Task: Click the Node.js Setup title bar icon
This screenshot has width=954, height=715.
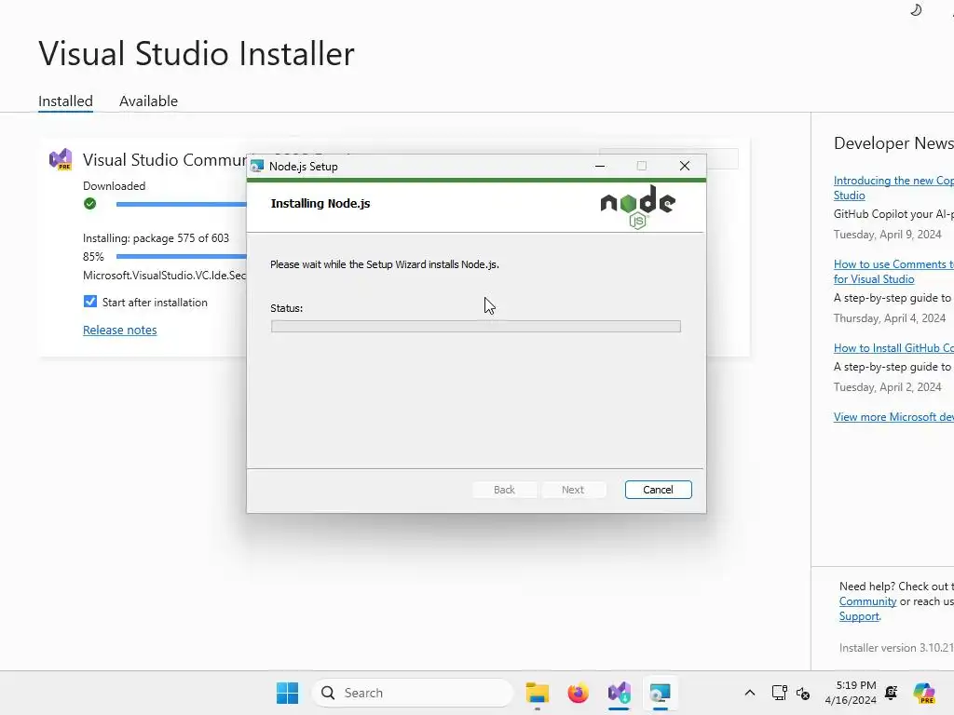Action: pyautogui.click(x=257, y=166)
